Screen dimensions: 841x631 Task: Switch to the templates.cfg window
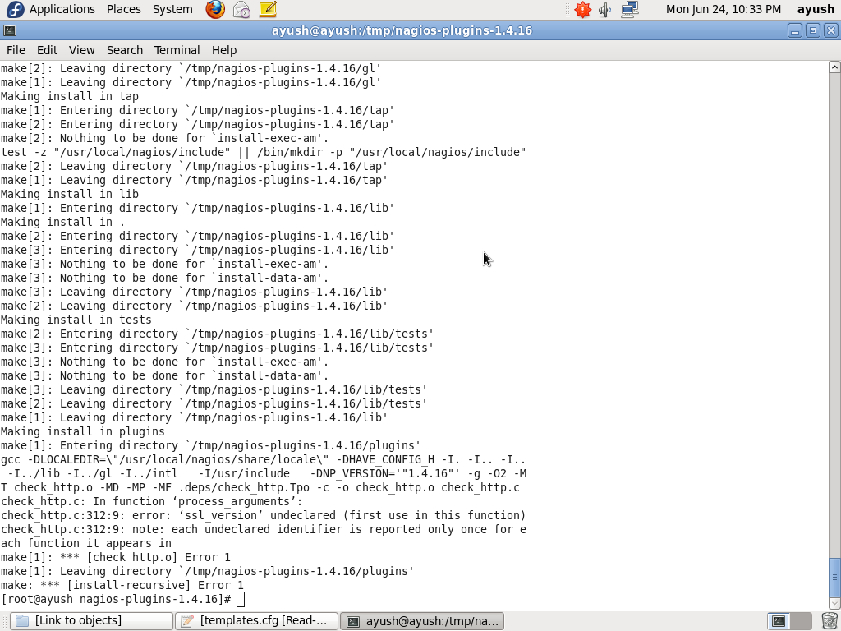pyautogui.click(x=257, y=621)
